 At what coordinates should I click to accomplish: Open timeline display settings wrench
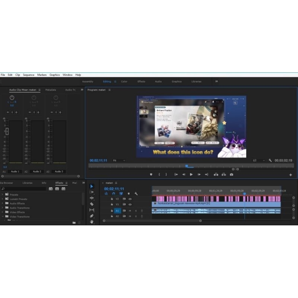136,194
